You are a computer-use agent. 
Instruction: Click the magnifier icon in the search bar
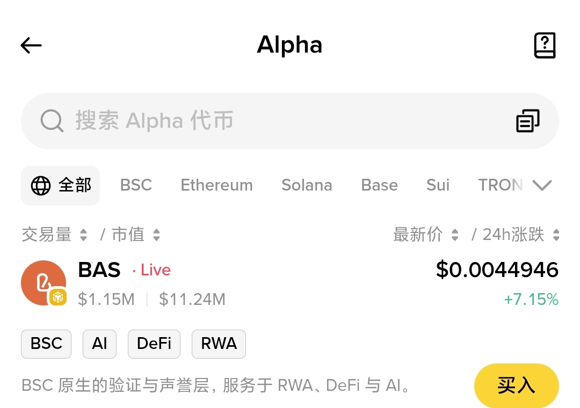(52, 121)
